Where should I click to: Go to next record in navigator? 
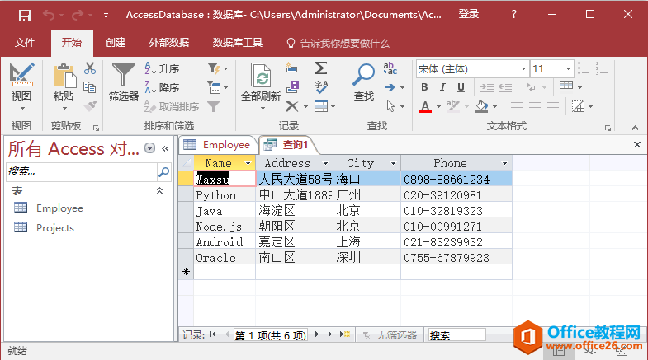click(x=319, y=335)
